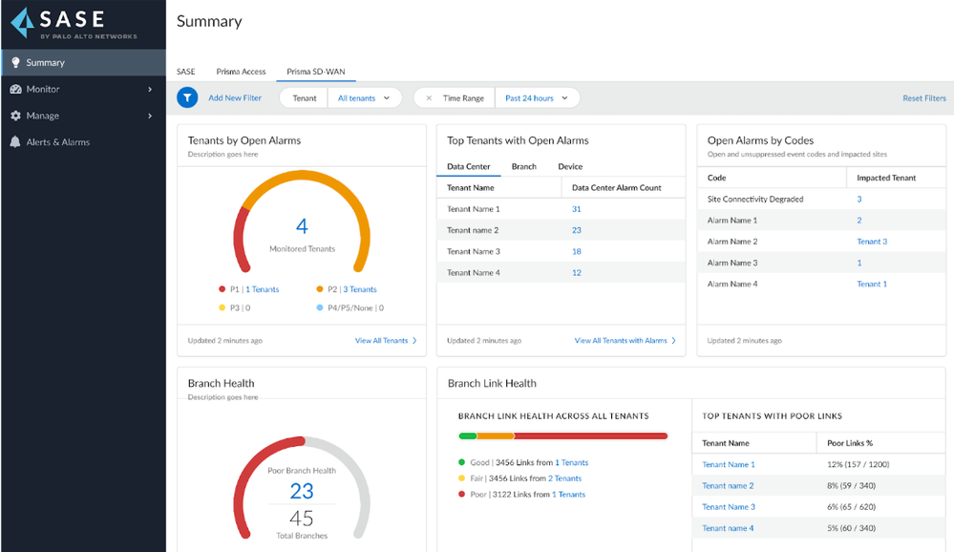Click arrow next to View All Tenants
Screen dimensions: 954x552
(x=415, y=341)
